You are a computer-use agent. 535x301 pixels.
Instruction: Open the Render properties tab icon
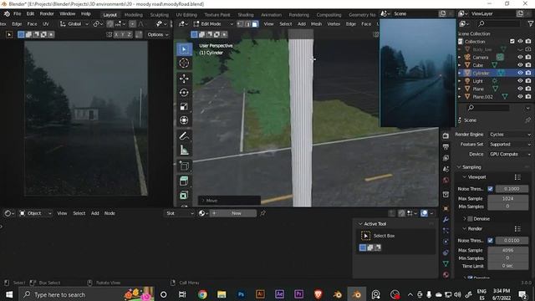446,135
